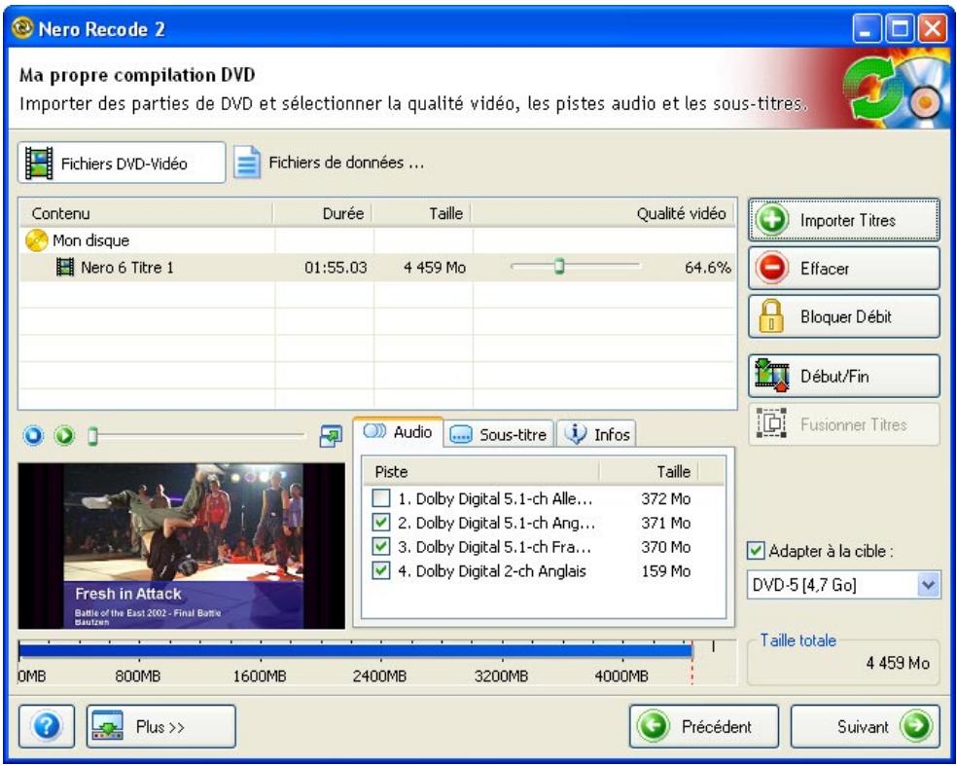Click the blue stop preview icon
Screen dimensions: 957x766
pyautogui.click(x=34, y=435)
